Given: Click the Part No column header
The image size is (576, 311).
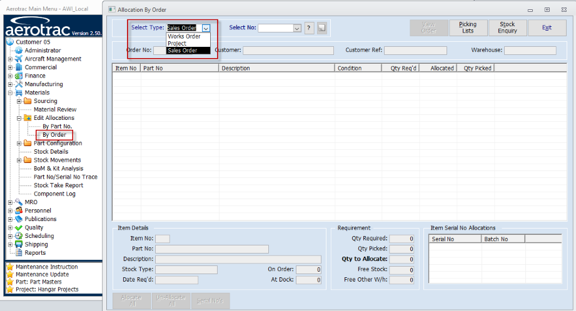Looking at the screenshot, I should [x=179, y=68].
